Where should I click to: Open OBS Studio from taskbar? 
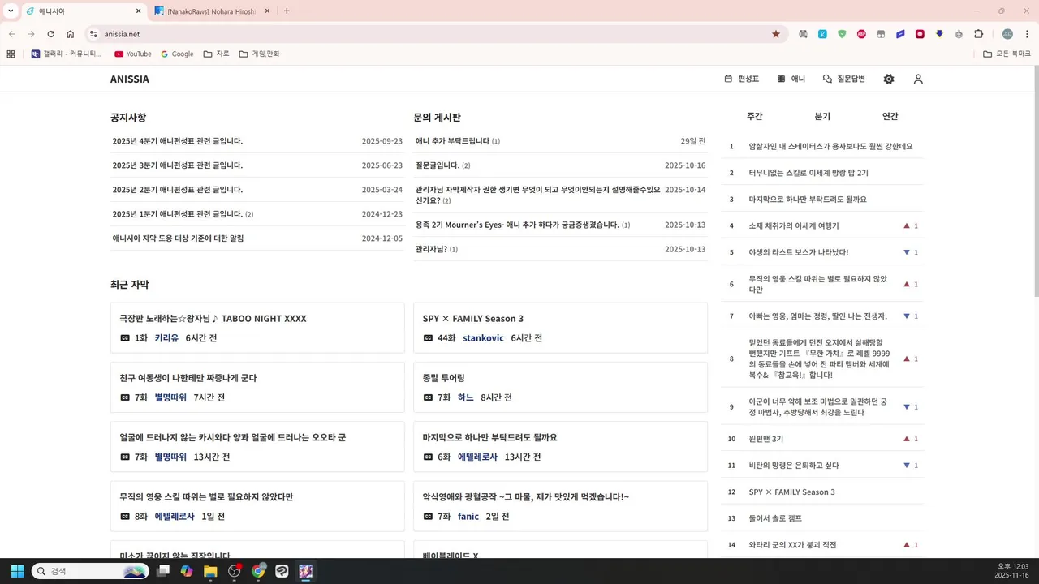(x=235, y=571)
